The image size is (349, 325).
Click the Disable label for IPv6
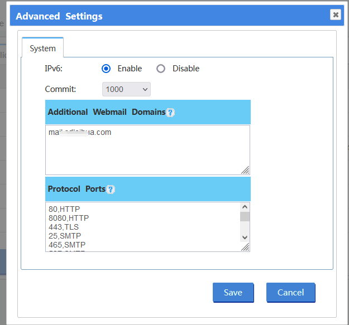coord(186,69)
